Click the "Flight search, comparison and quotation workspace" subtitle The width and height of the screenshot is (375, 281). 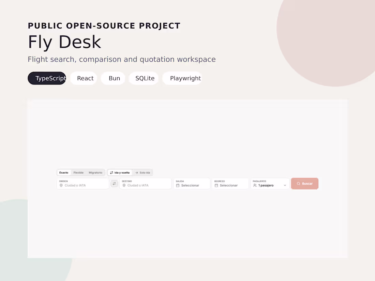point(122,59)
